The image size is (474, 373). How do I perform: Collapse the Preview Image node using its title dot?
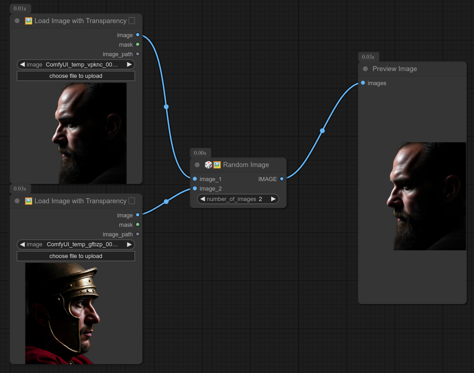click(x=365, y=69)
